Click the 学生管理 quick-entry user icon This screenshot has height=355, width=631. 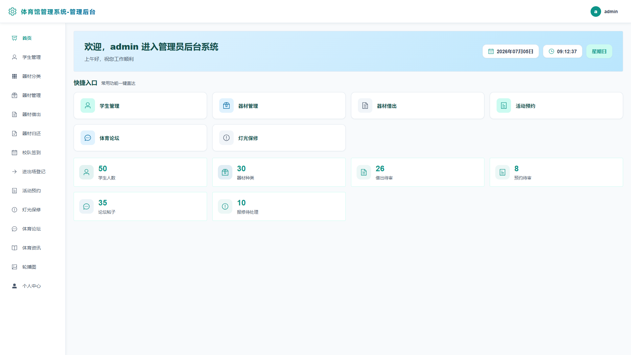[x=88, y=106]
